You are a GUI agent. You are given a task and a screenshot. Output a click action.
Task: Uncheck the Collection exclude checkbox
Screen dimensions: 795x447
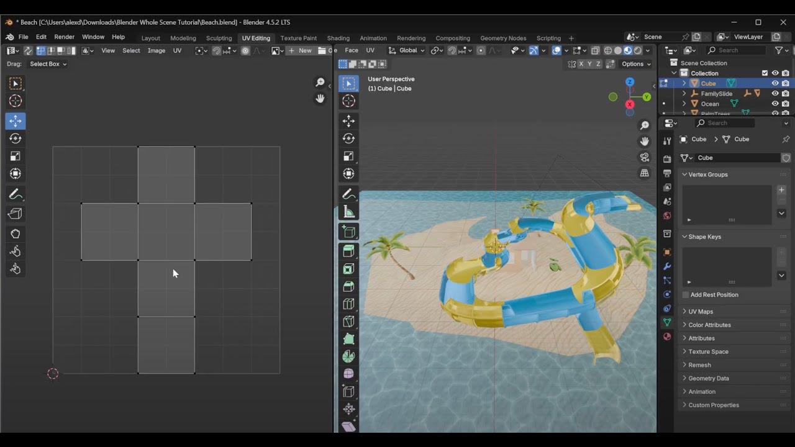click(x=765, y=73)
